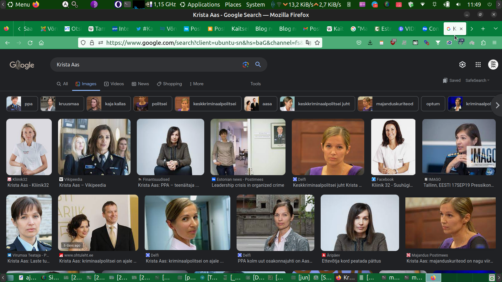The height and width of the screenshot is (282, 502).
Task: Open the list all tabs chevron
Action: pyautogui.click(x=495, y=29)
